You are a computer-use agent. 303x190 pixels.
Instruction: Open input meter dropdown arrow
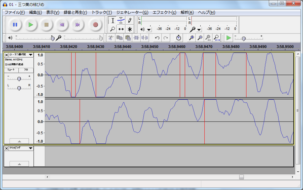(x=199, y=29)
